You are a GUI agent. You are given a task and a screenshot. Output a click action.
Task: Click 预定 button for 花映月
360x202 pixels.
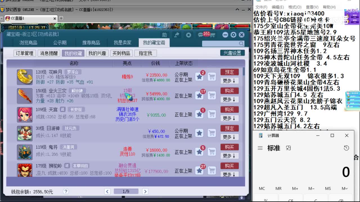click(x=229, y=72)
